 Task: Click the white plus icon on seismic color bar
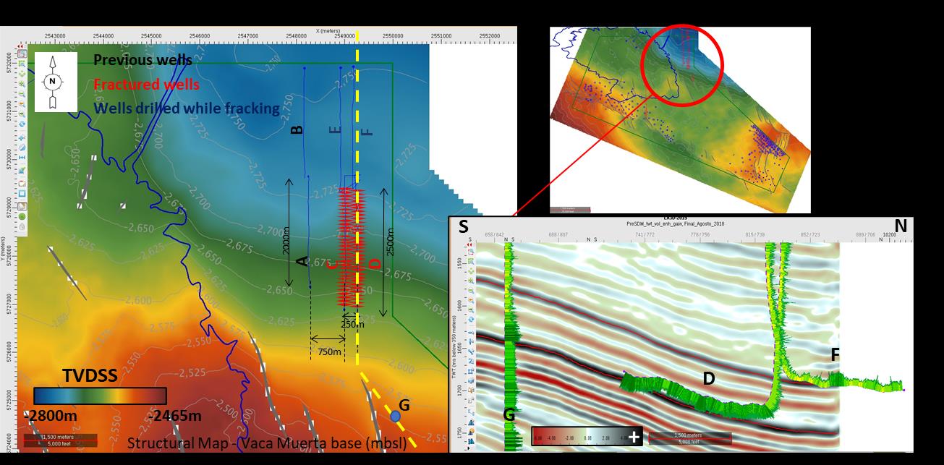(634, 437)
